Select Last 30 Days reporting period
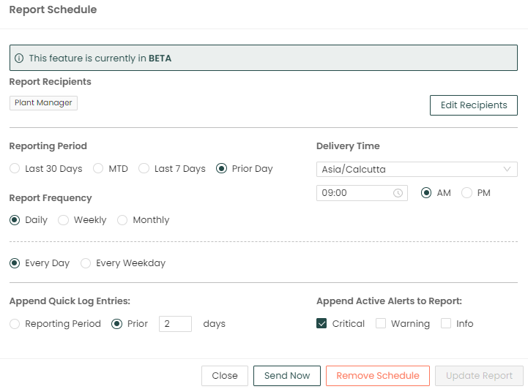Image resolution: width=528 pixels, height=389 pixels. (x=15, y=168)
